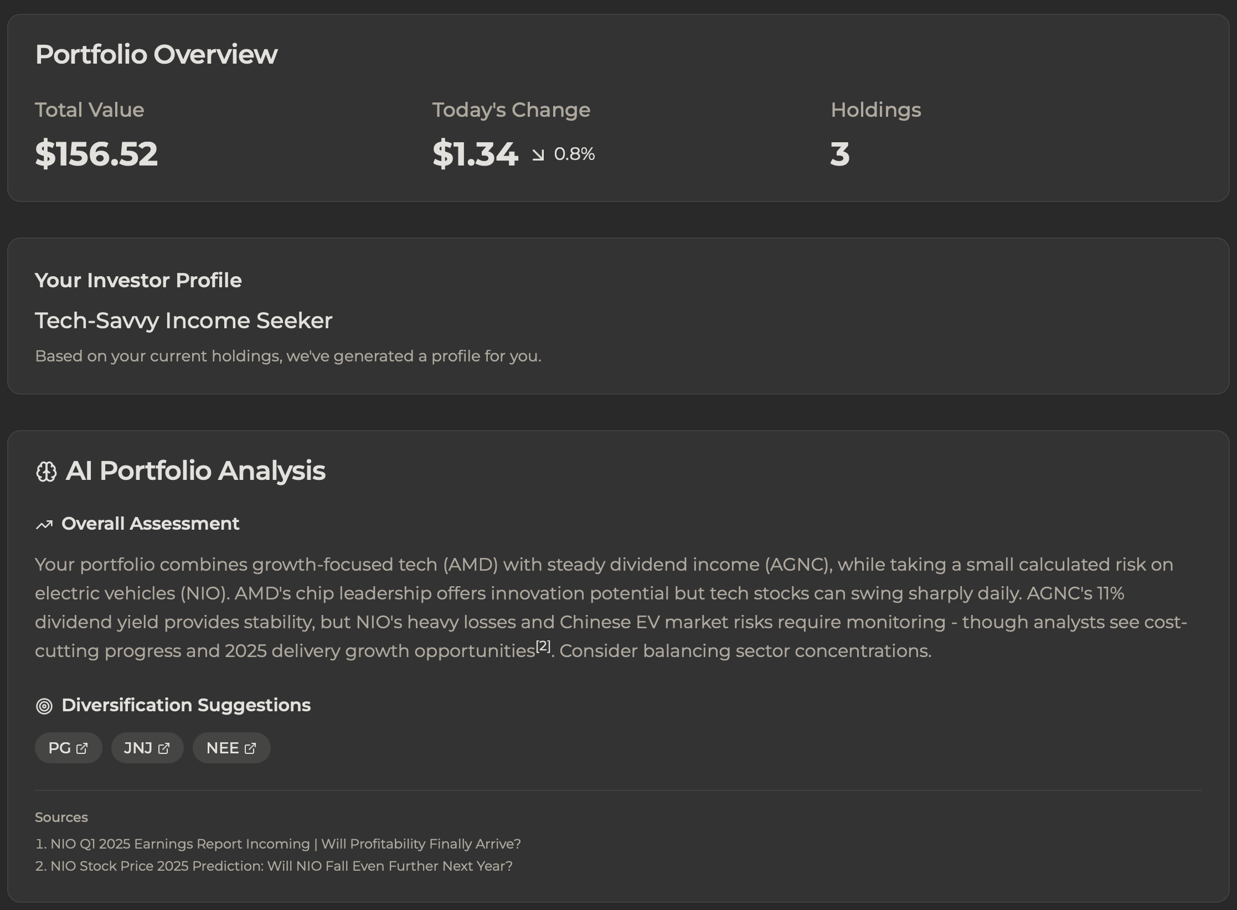Viewport: 1237px width, 910px height.
Task: Click the down arrow icon next to 0.8%
Action: (x=538, y=154)
